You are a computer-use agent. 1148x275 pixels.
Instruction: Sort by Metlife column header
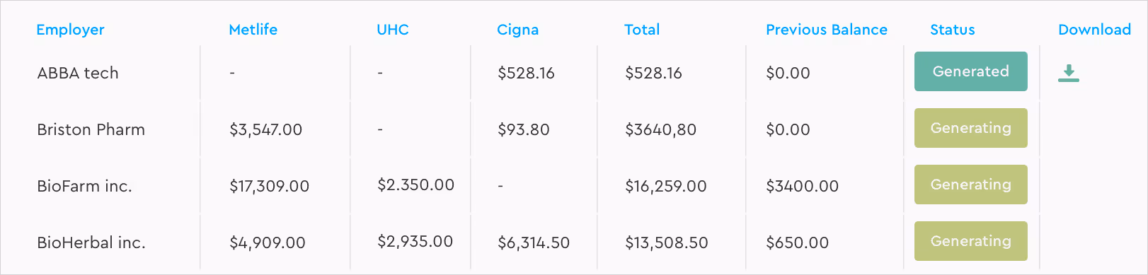point(253,30)
